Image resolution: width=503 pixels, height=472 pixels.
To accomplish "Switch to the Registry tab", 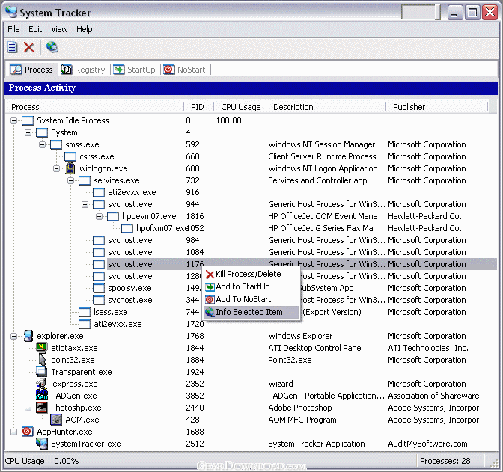I will coord(83,70).
